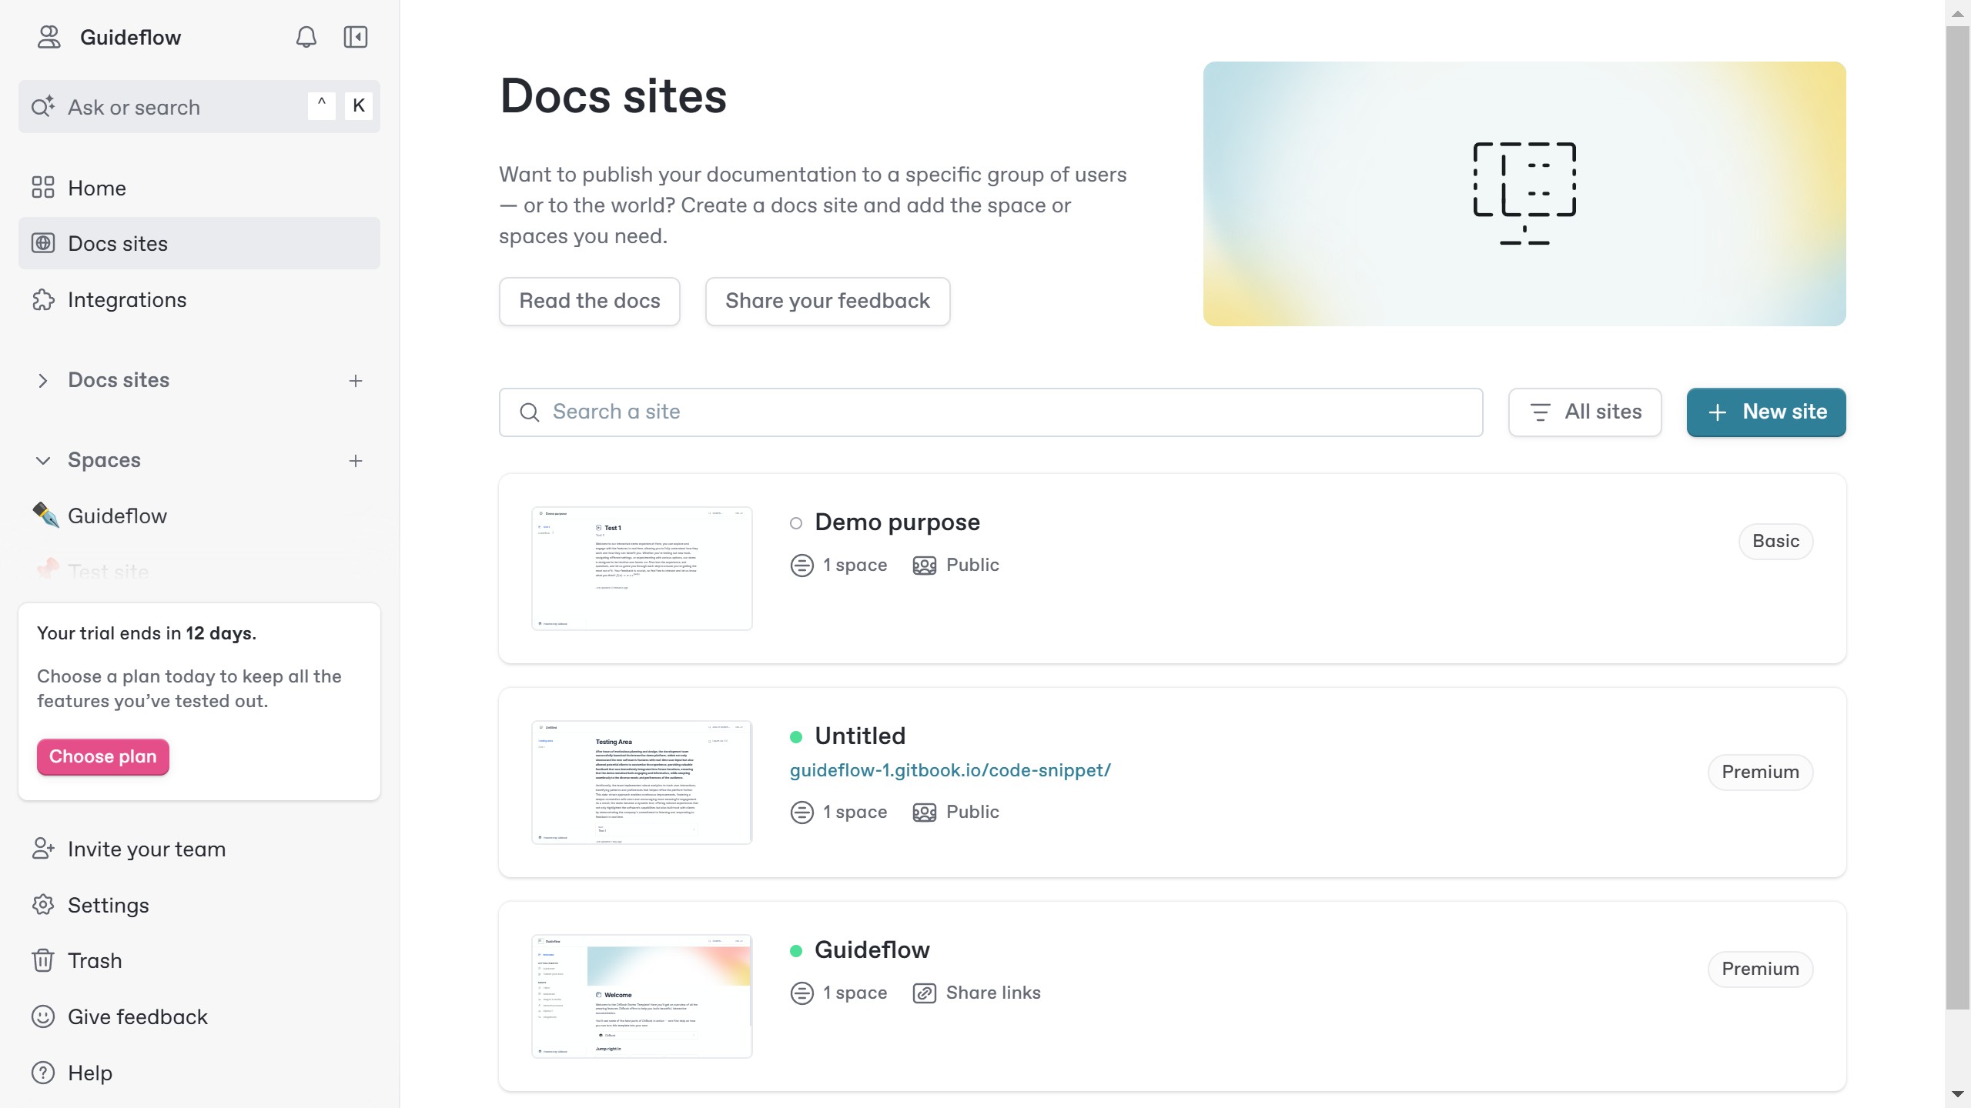Click the Help question mark icon

43,1073
